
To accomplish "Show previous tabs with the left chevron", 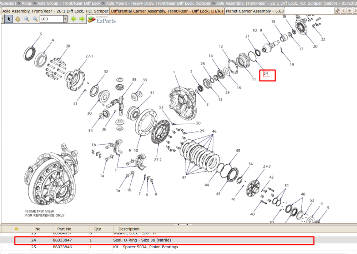I will [x=343, y=11].
